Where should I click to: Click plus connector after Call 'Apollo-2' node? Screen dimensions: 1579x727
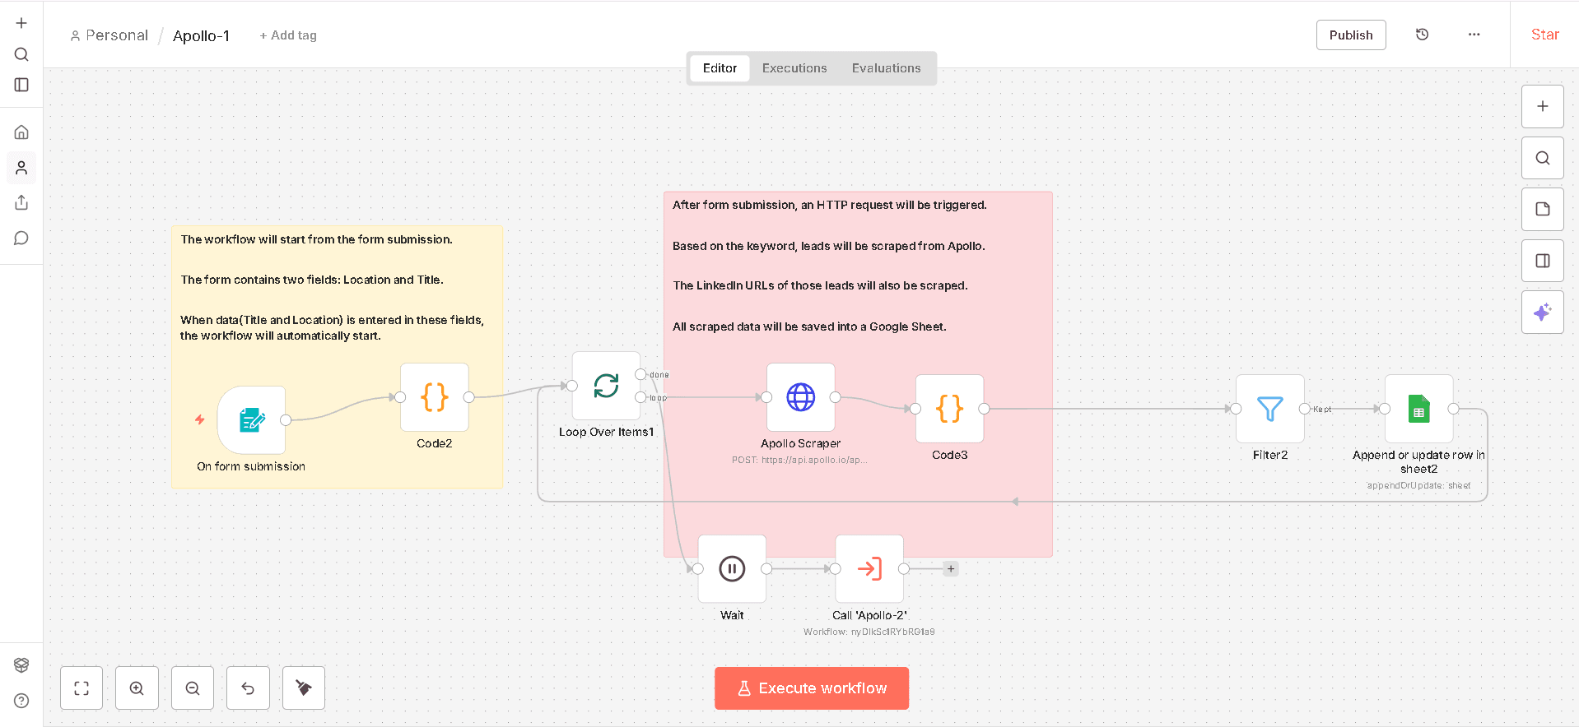click(951, 569)
